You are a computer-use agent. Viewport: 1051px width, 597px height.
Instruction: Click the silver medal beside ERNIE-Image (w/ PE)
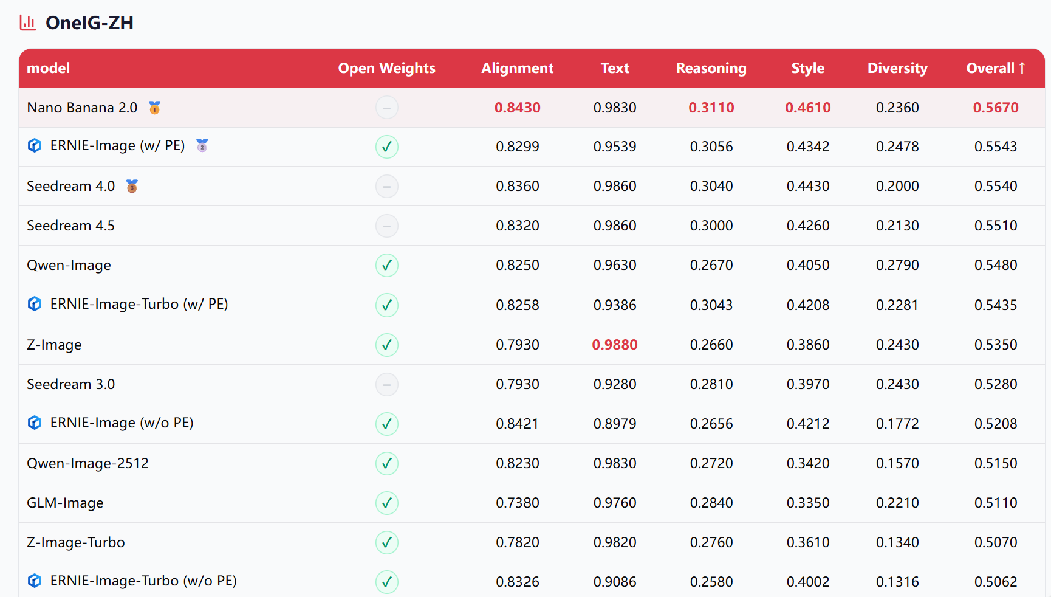[202, 145]
